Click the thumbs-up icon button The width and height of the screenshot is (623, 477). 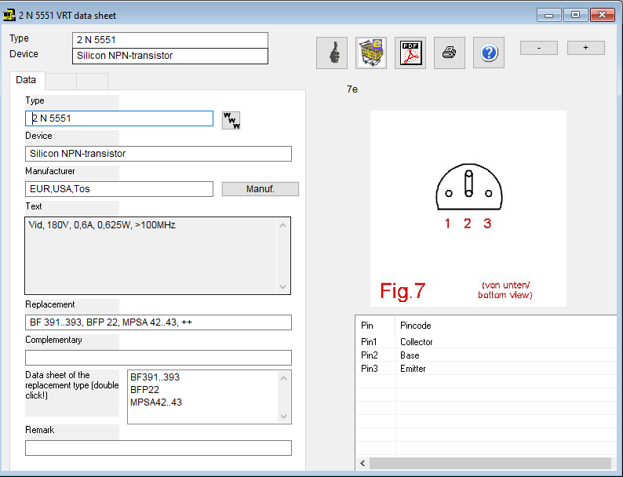click(332, 53)
